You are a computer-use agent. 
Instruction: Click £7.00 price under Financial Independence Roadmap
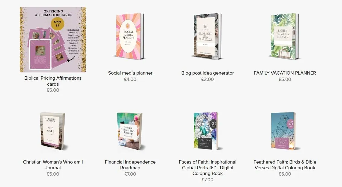pyautogui.click(x=130, y=174)
